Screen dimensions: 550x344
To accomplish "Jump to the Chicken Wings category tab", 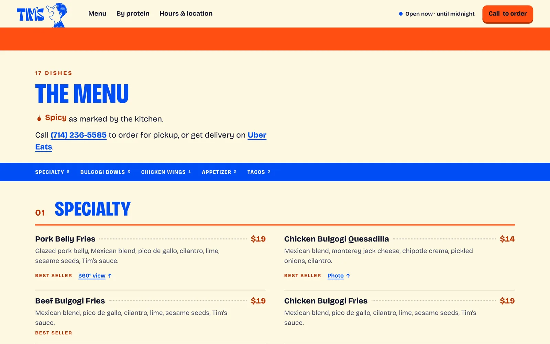I will click(x=166, y=172).
